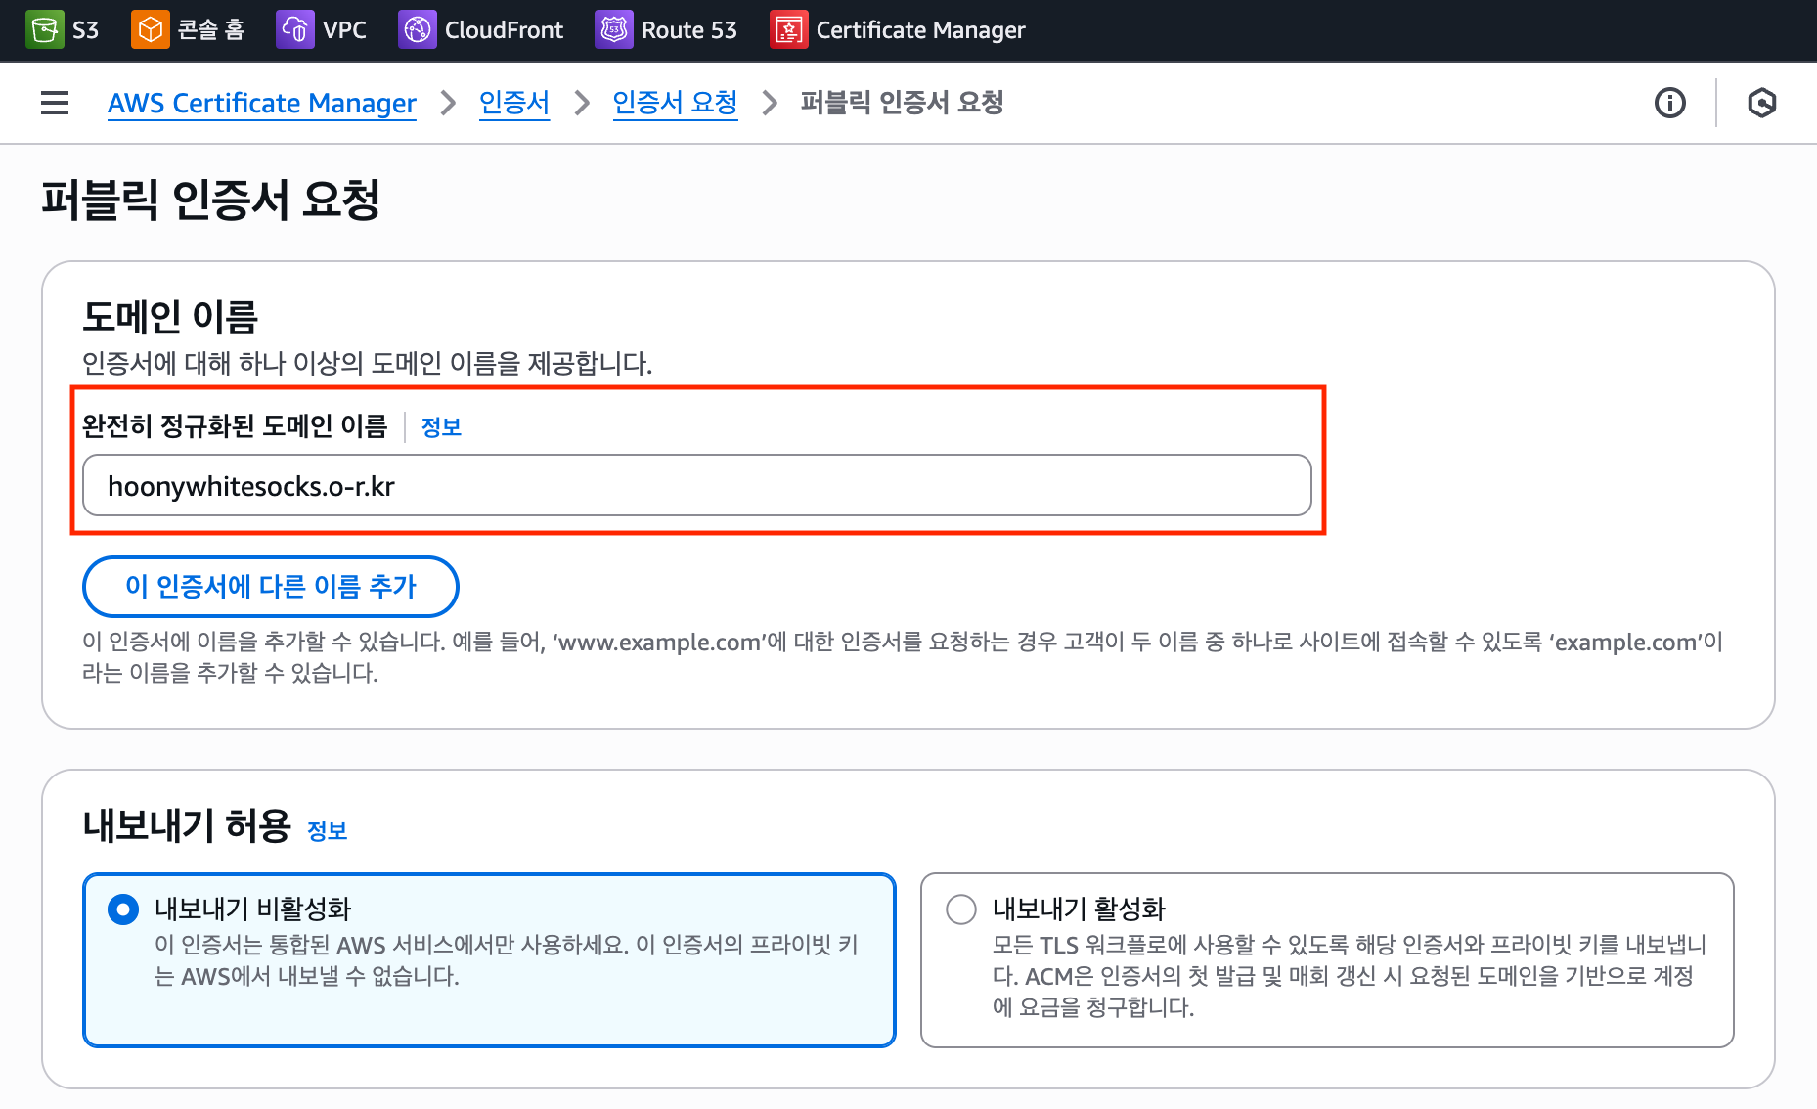Click the CloudFront service icon
The width and height of the screenshot is (1817, 1109).
(417, 29)
